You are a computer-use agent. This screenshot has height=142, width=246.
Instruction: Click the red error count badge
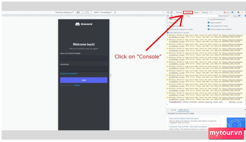click(225, 12)
